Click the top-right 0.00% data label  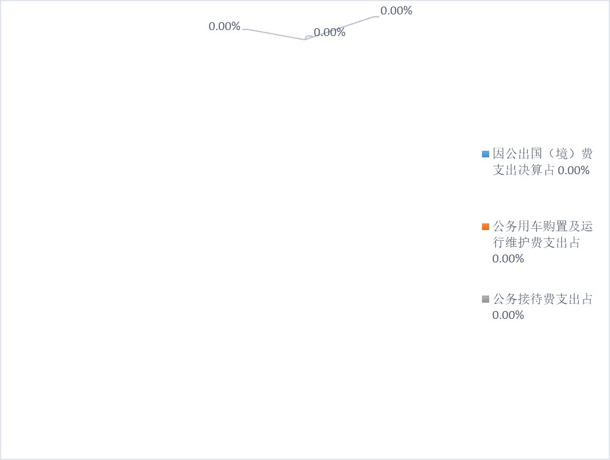pos(396,11)
